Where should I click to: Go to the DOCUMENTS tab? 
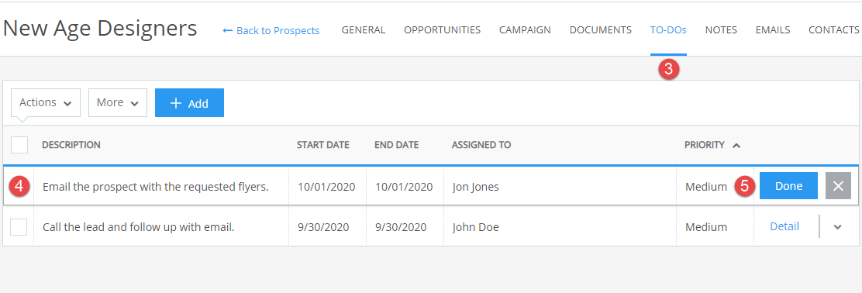point(600,30)
